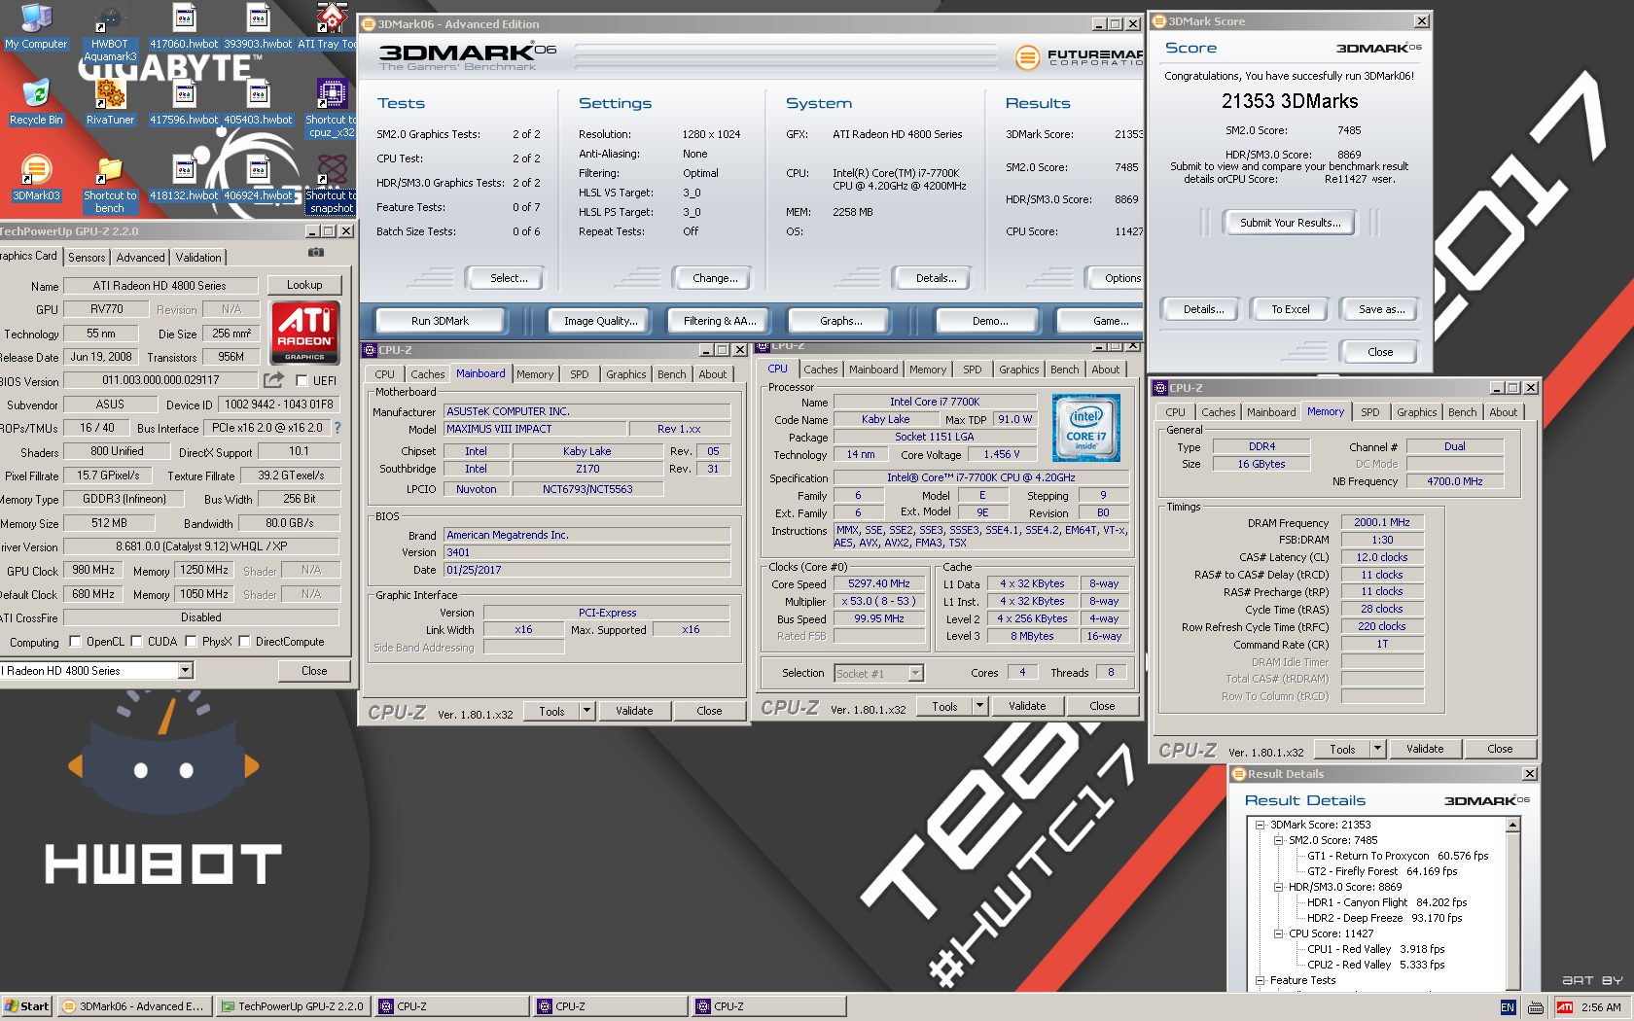
Task: Open Tools dropdown arrow in Memory CPU-Z
Action: pos(1377,749)
